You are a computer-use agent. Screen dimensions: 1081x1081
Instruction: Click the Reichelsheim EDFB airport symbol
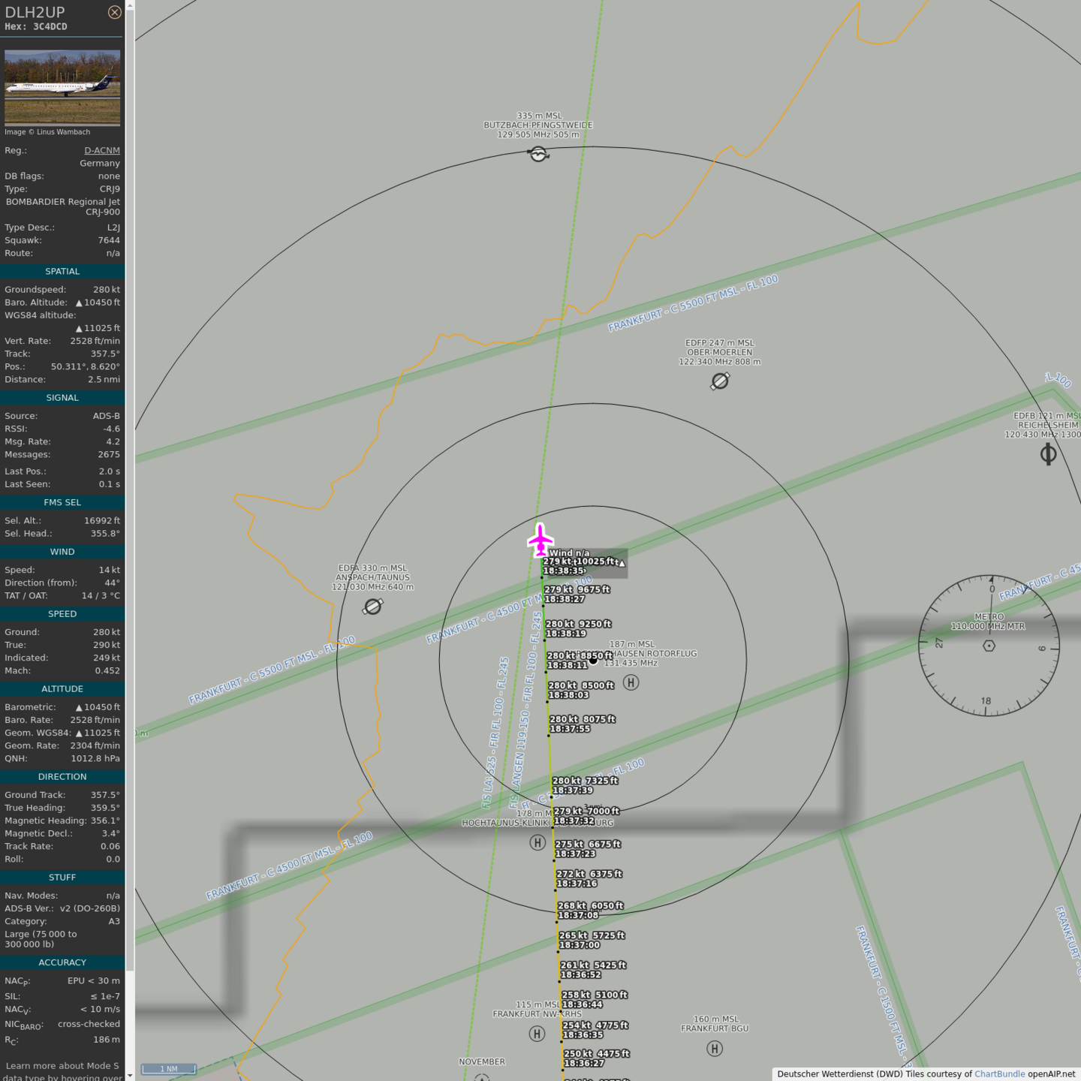pyautogui.click(x=1048, y=454)
